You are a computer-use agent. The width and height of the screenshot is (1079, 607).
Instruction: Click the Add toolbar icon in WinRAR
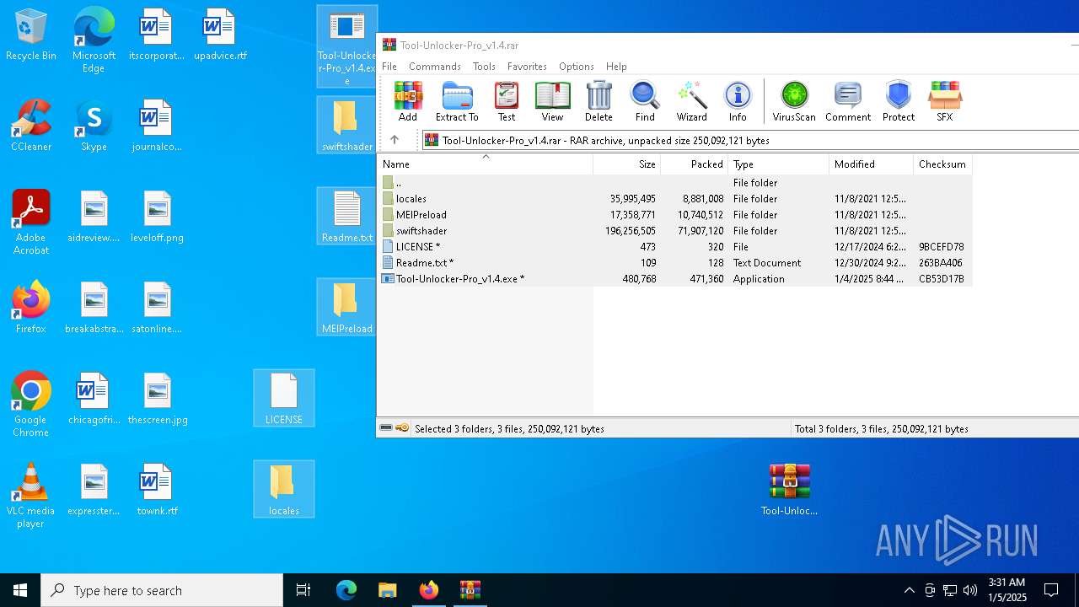[408, 102]
